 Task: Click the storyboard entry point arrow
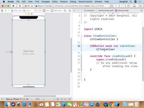coord(8,52)
